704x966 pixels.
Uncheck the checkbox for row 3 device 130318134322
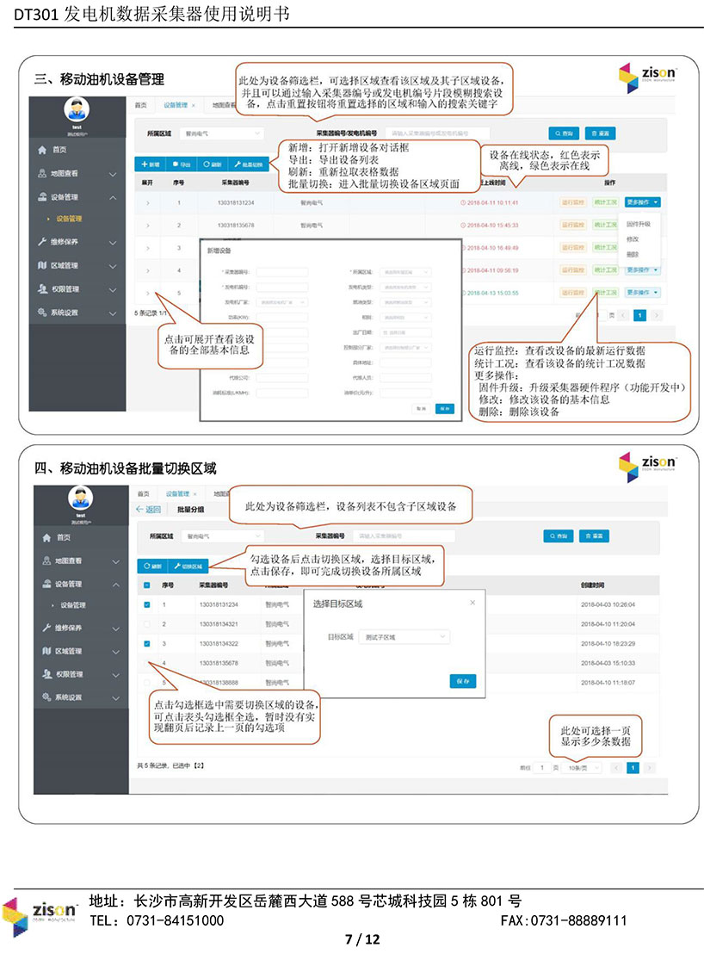tap(146, 643)
